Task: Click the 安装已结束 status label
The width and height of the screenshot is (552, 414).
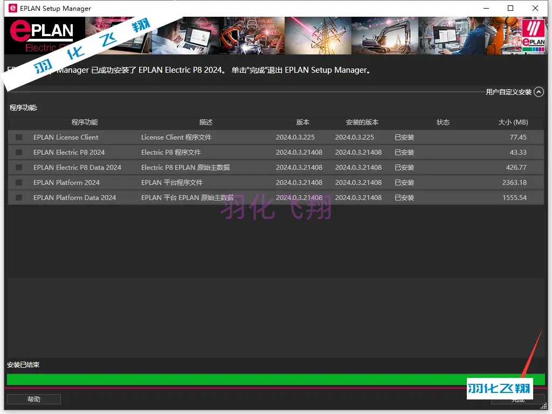Action: click(x=23, y=365)
